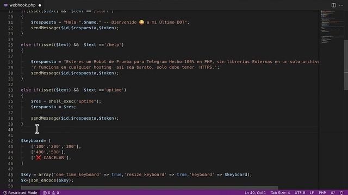Select language mode PHP
Viewport: 348px width, 195px height.
(x=322, y=193)
